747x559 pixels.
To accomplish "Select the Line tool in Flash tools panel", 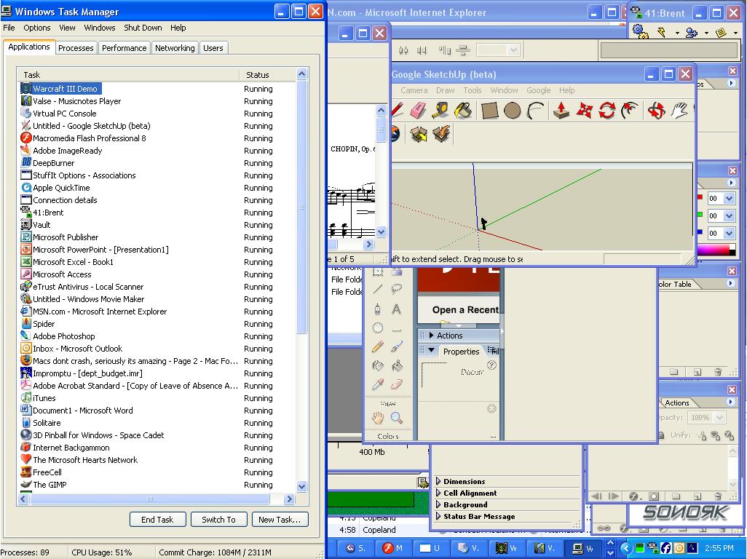I will (x=378, y=289).
